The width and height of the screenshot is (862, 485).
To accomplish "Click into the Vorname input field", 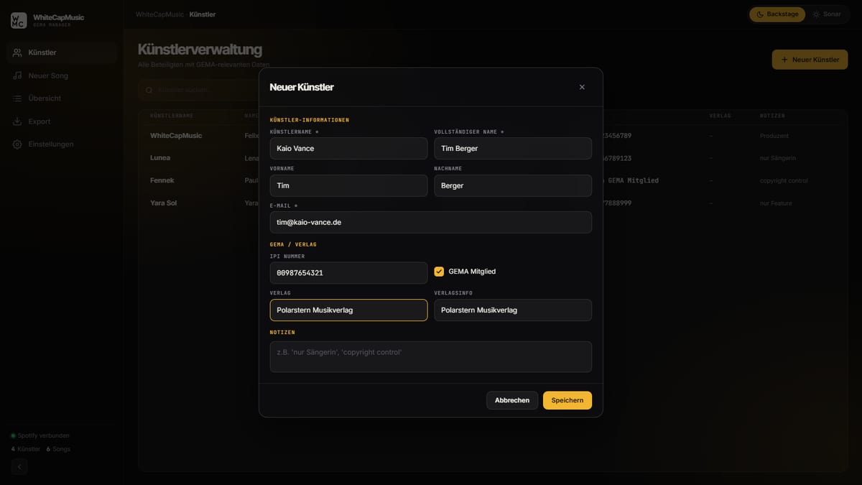I will click(348, 185).
